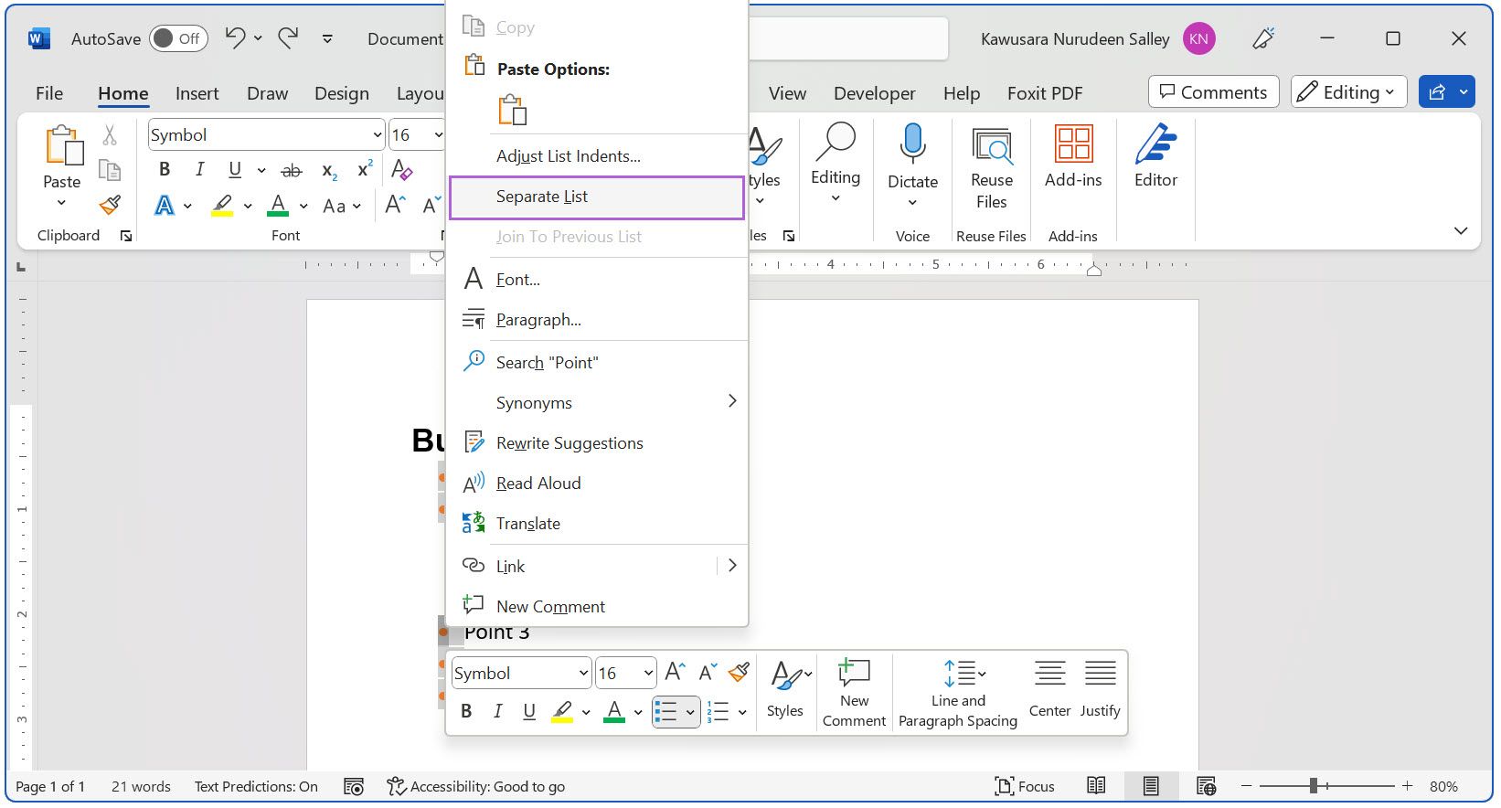Insert a New Comment from mini toolbar
Image resolution: width=1501 pixels, height=808 pixels.
point(855,694)
